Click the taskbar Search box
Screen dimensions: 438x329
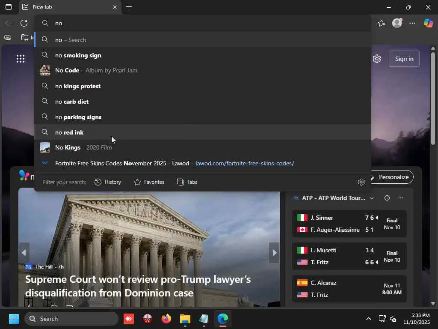tap(71, 319)
